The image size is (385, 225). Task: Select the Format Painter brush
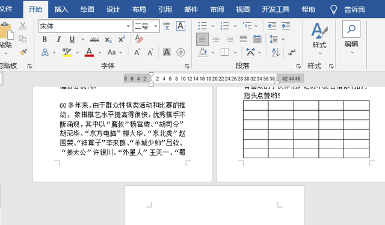tap(23, 52)
